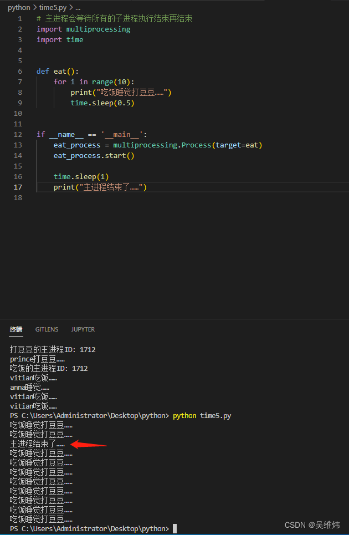Click the breadcrumb ellipsis after time5.py
Screen dimensions: 349x535
pyautogui.click(x=78, y=8)
